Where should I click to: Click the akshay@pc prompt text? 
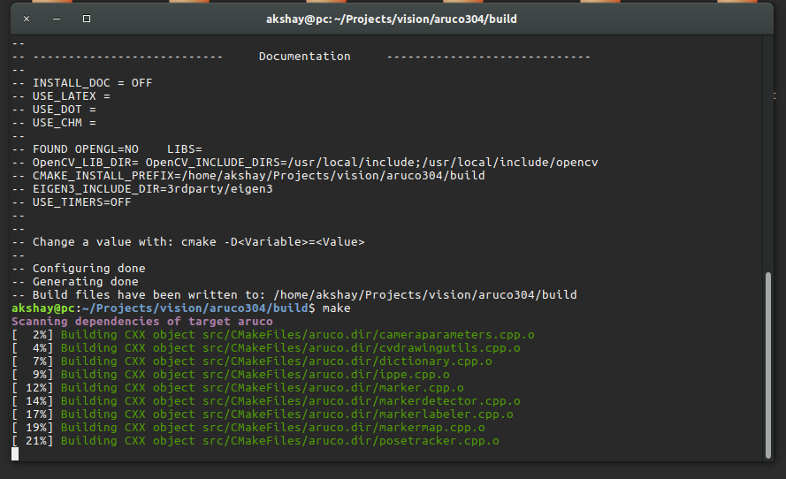pos(43,308)
